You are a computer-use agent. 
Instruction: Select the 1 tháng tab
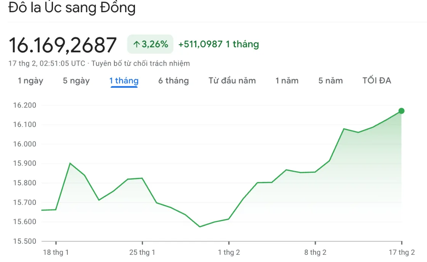pos(124,80)
